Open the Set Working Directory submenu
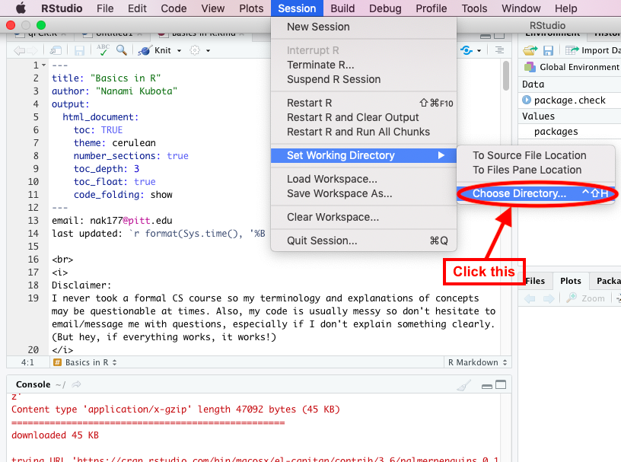The height and width of the screenshot is (462, 621). (x=364, y=155)
